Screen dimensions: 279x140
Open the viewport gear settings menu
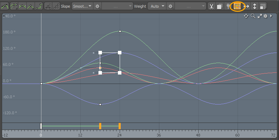[x=265, y=16]
